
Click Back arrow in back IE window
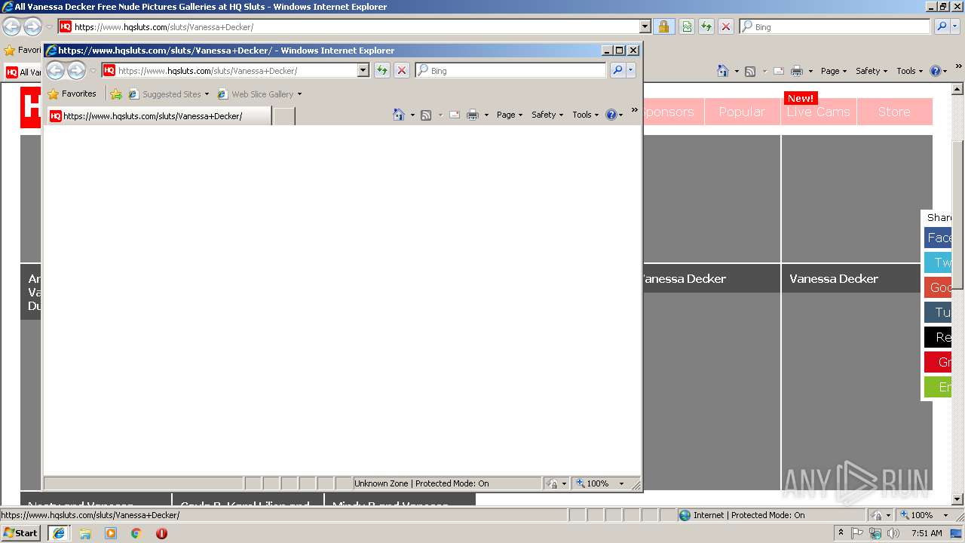[x=11, y=27]
